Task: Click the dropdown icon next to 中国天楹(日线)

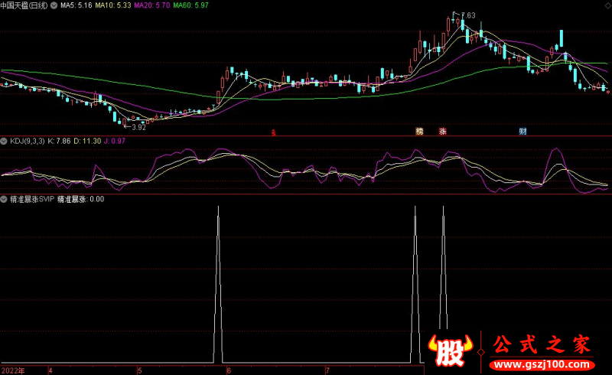Action: (53, 5)
